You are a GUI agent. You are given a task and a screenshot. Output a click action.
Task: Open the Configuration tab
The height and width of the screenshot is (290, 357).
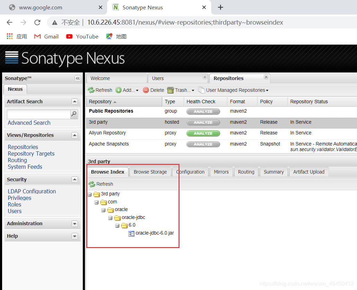[190, 172]
